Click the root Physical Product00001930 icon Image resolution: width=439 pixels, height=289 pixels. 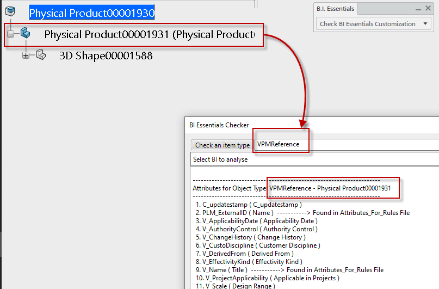coord(10,12)
